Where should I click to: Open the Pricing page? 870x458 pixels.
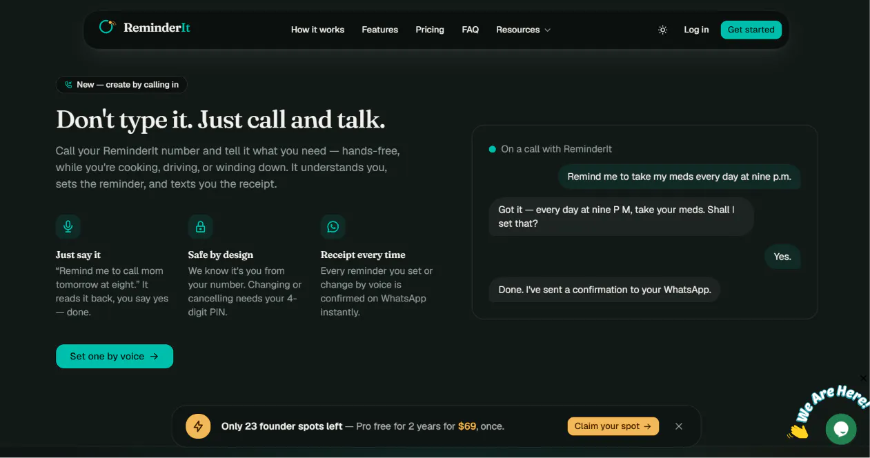[430, 30]
